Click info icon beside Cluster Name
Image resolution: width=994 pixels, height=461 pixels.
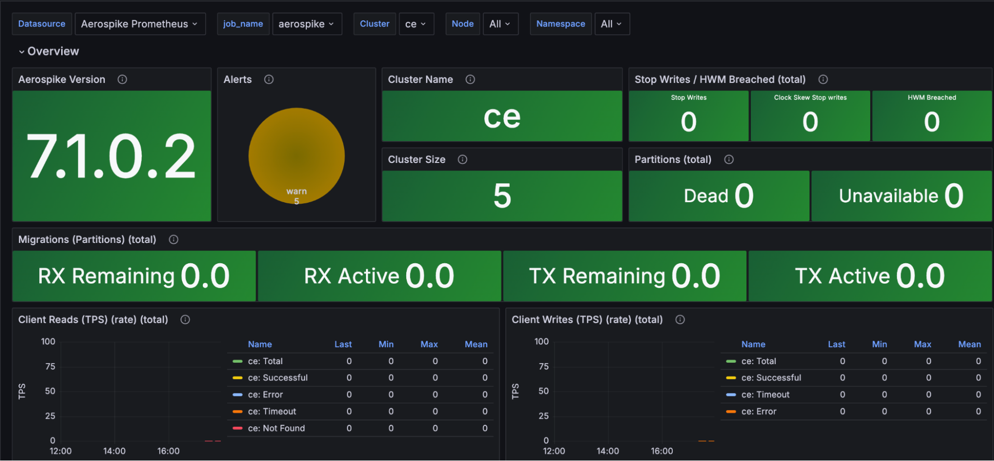[470, 79]
